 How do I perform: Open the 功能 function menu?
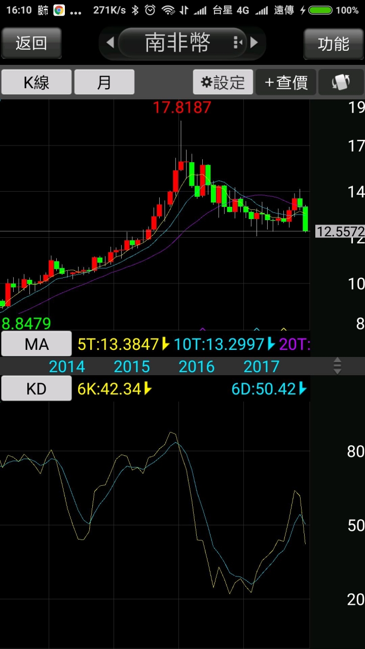pos(334,44)
